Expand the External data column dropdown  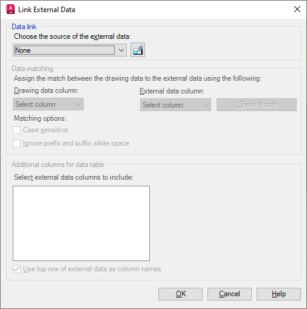175,105
